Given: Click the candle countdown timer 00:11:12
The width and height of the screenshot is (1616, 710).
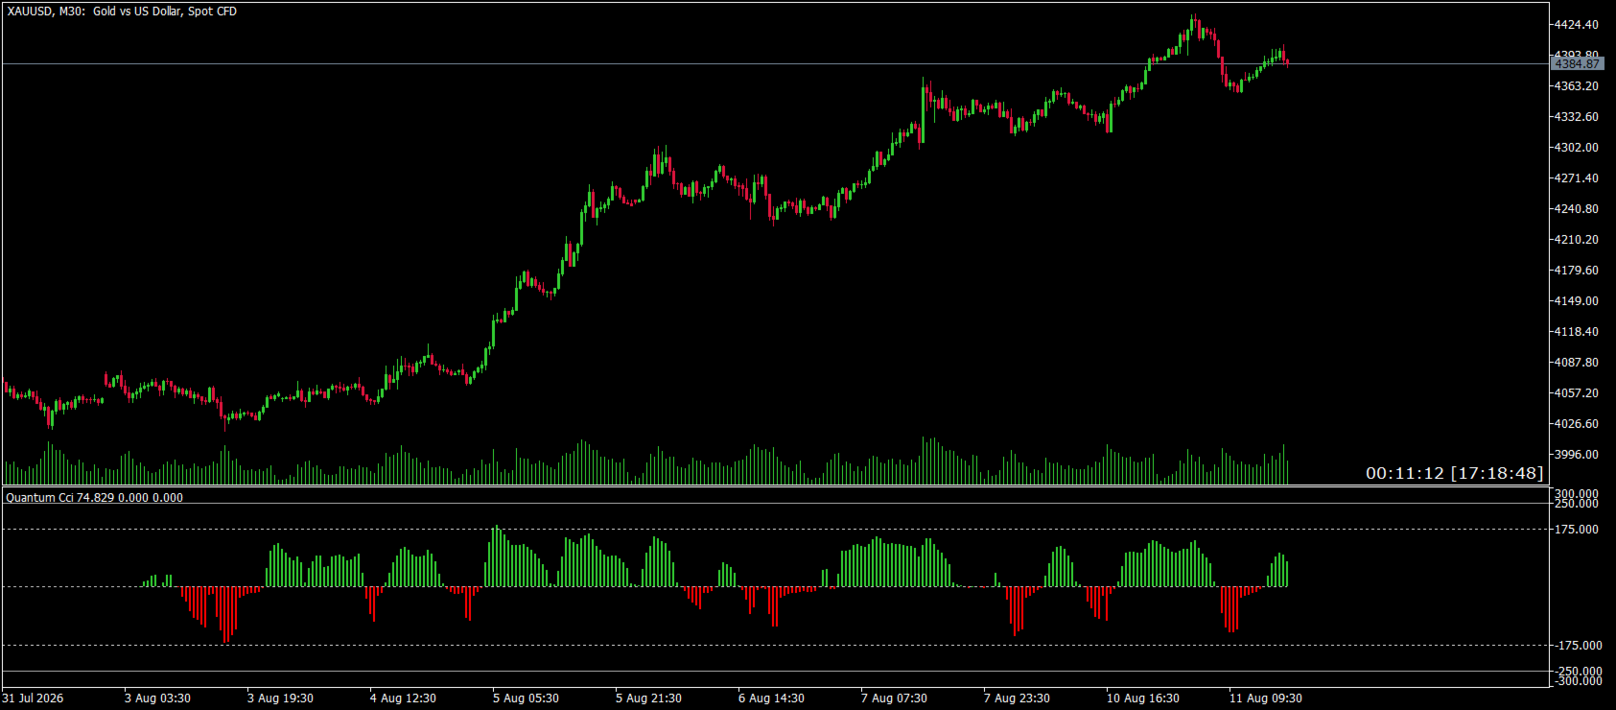Looking at the screenshot, I should coord(1404,473).
